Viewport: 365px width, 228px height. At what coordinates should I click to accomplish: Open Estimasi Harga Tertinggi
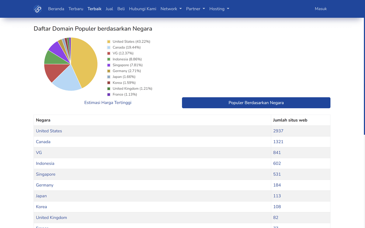(108, 103)
